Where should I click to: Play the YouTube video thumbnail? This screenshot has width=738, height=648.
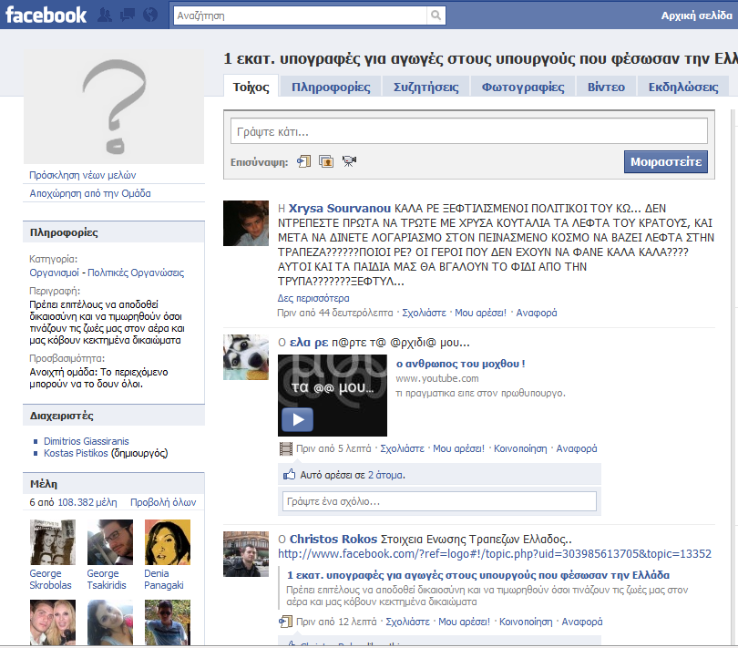click(x=333, y=396)
